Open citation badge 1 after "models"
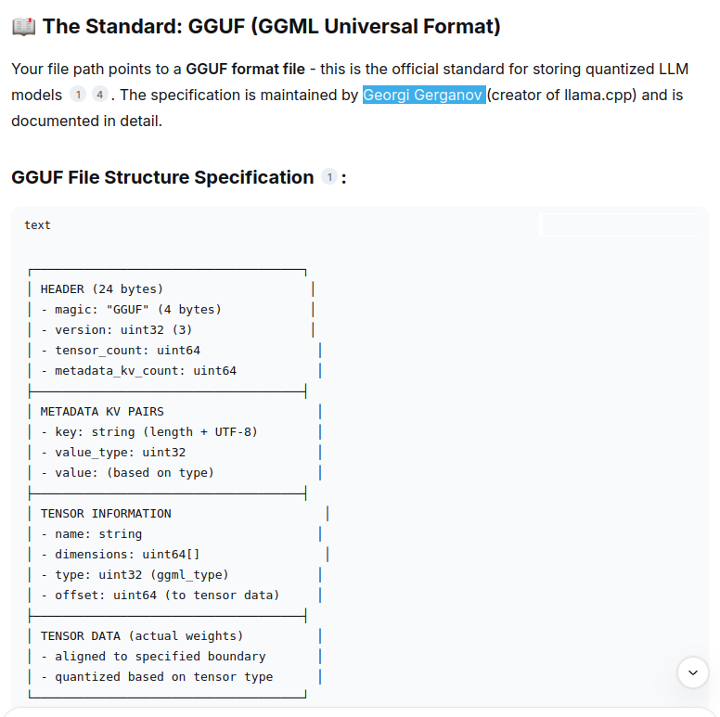720x717 pixels. tap(79, 96)
